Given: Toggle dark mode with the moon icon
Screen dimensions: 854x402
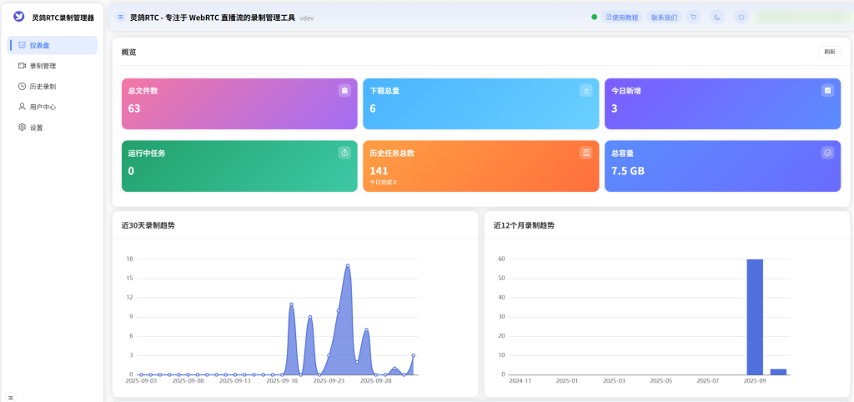Looking at the screenshot, I should pos(717,17).
